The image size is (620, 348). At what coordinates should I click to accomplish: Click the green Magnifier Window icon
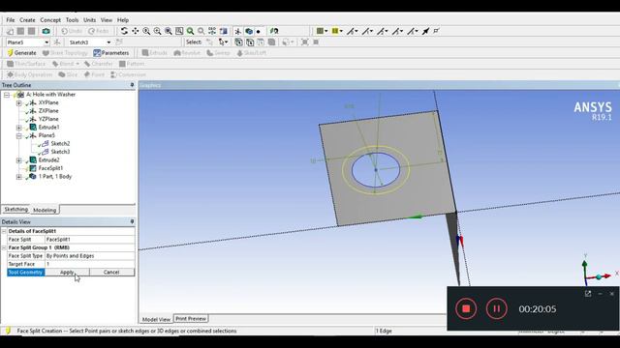pos(191,31)
